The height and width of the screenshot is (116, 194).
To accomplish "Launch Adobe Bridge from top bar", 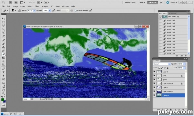I will tap(11, 3).
